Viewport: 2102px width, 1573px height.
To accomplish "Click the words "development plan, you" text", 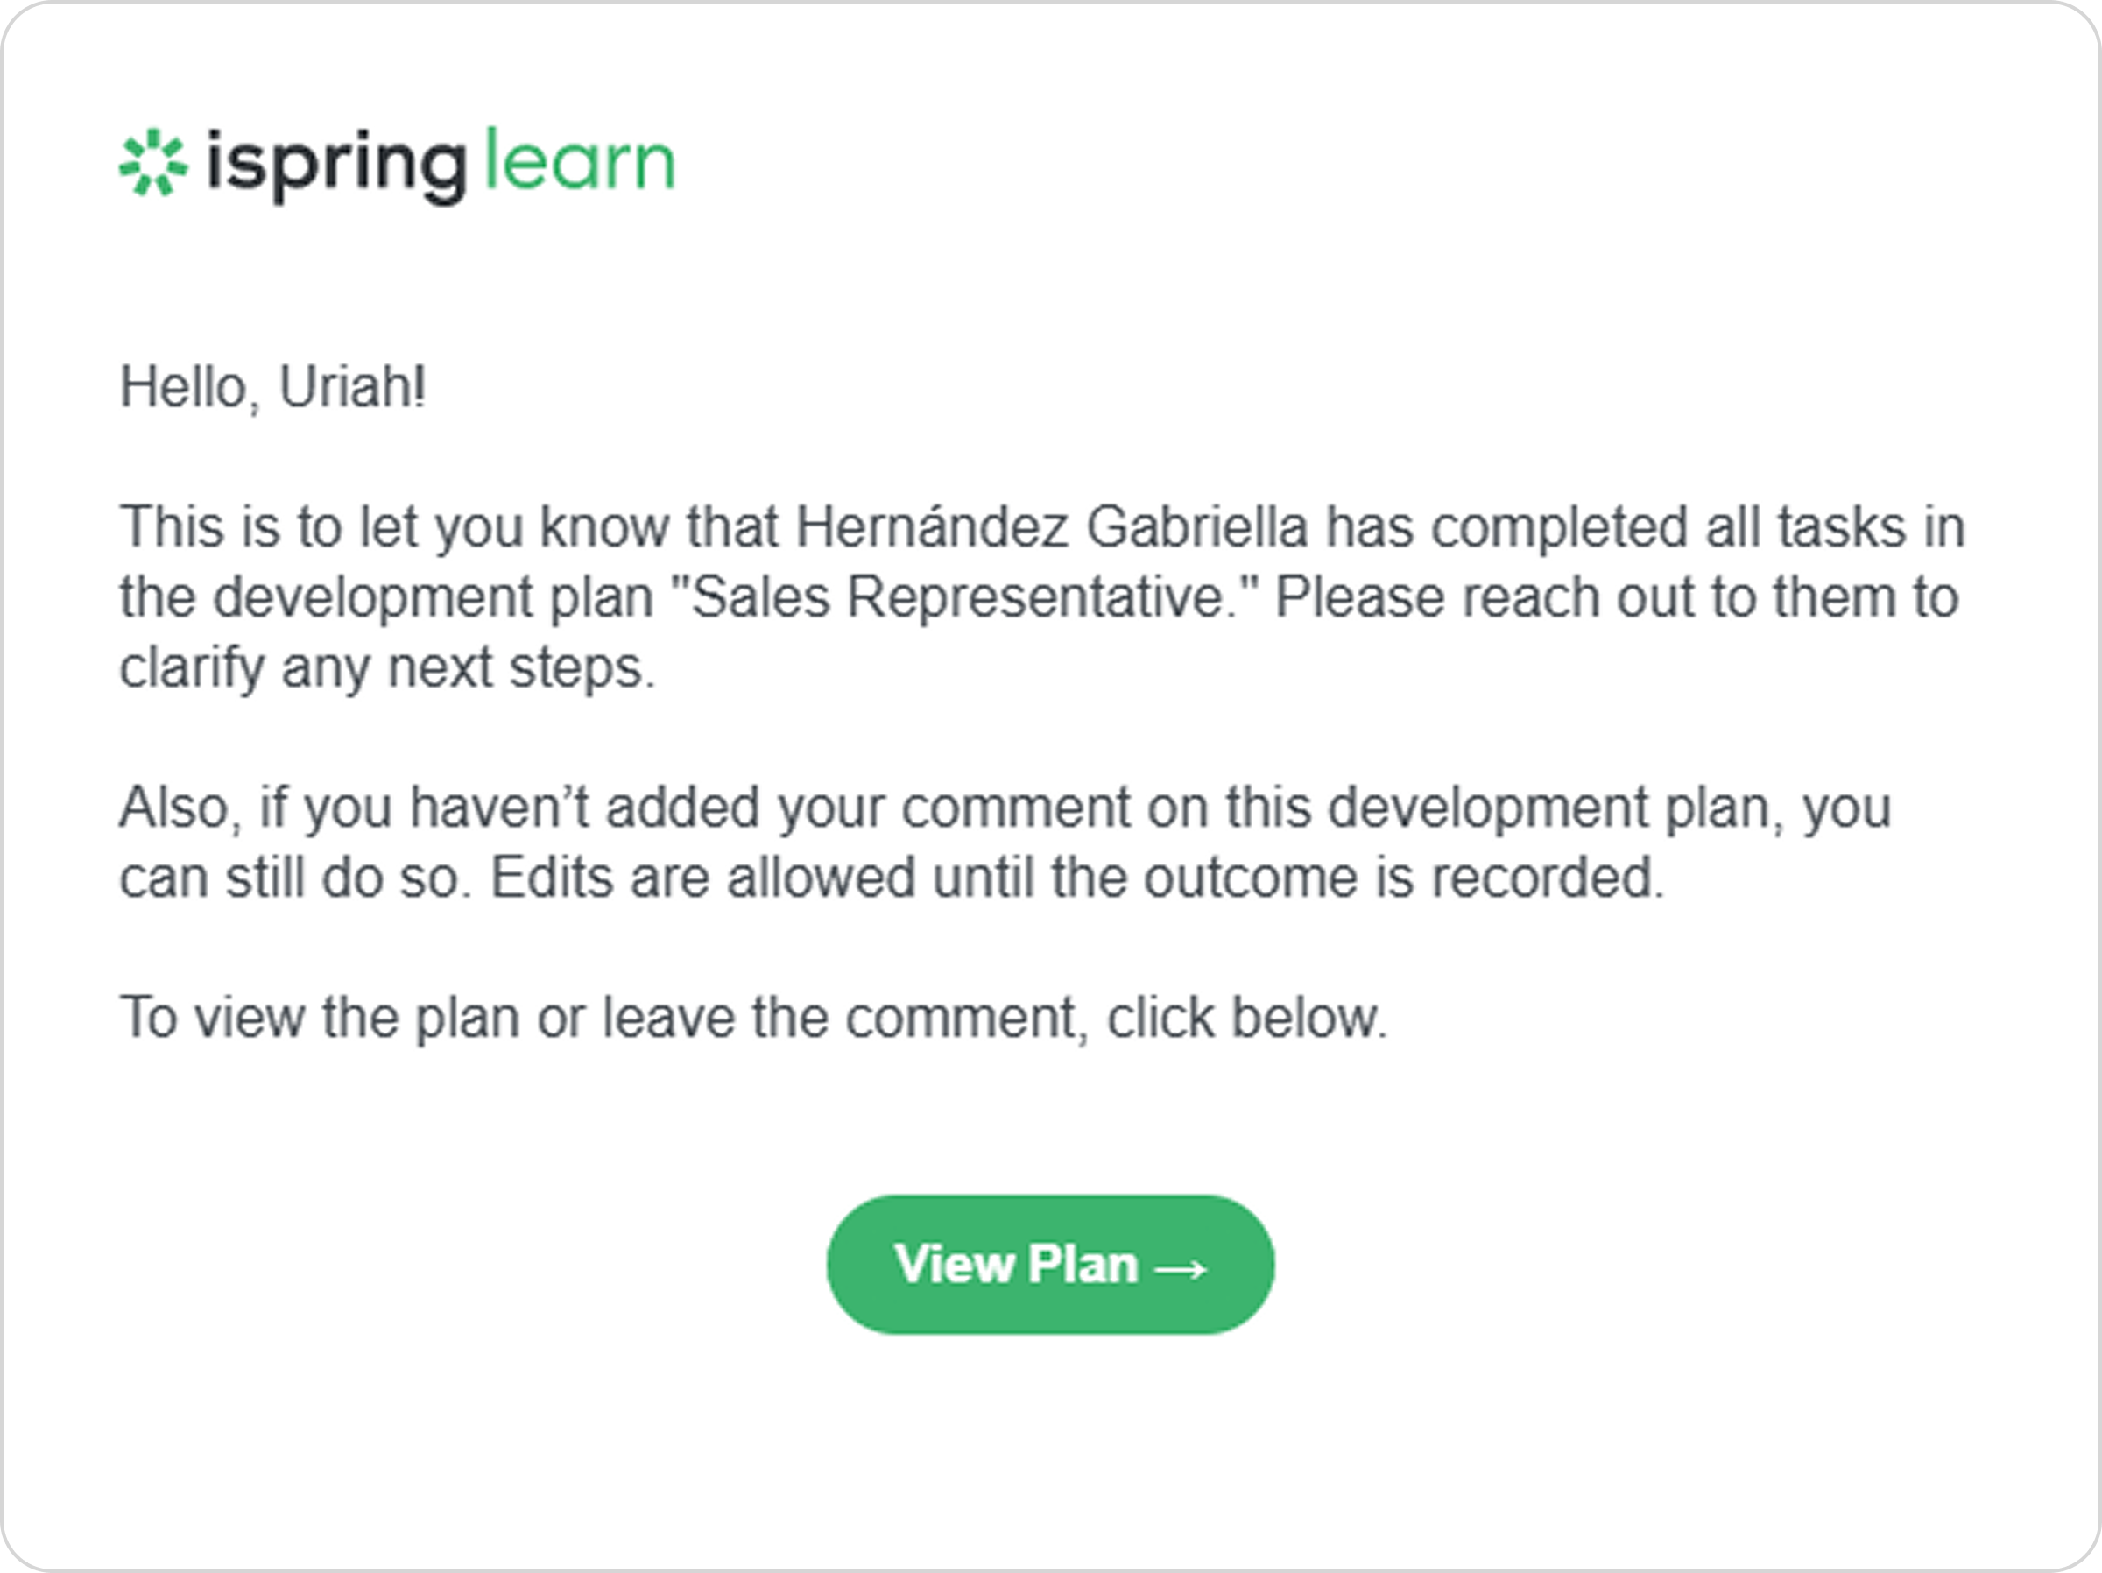I will [1609, 808].
